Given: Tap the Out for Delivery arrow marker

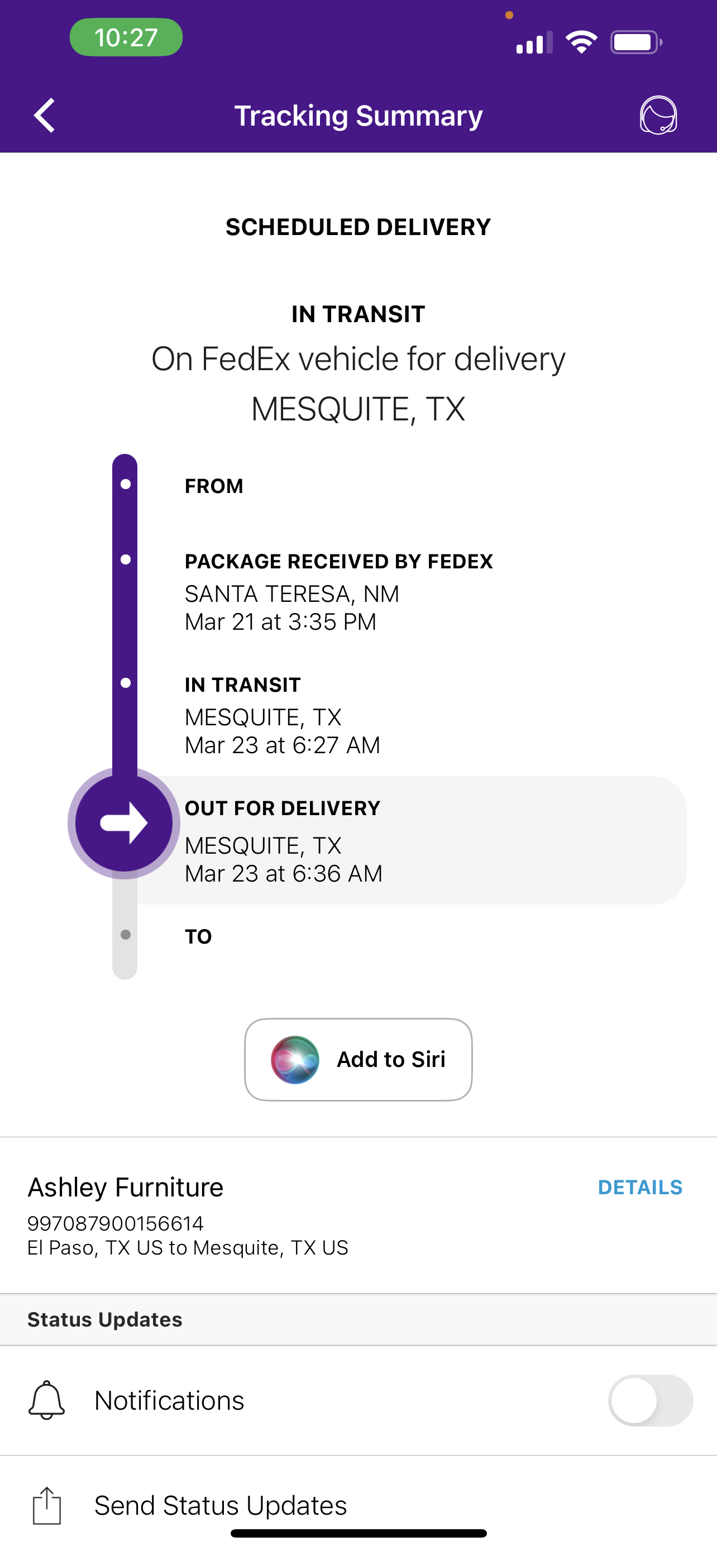Looking at the screenshot, I should [x=124, y=822].
